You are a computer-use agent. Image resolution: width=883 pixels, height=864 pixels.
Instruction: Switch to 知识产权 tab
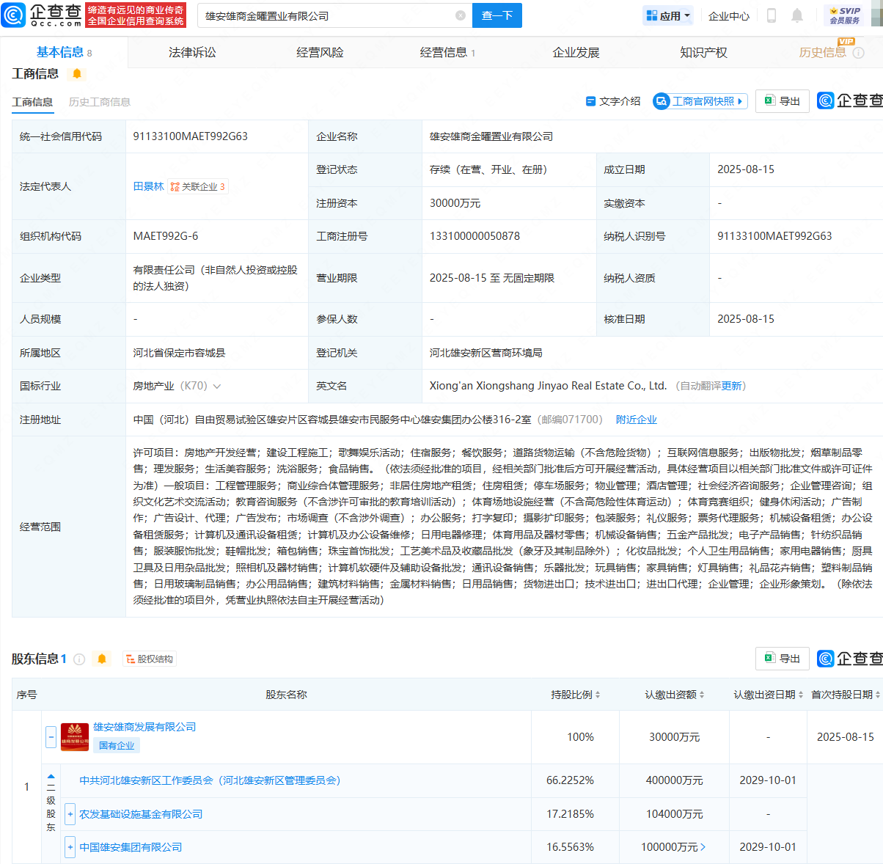(703, 52)
